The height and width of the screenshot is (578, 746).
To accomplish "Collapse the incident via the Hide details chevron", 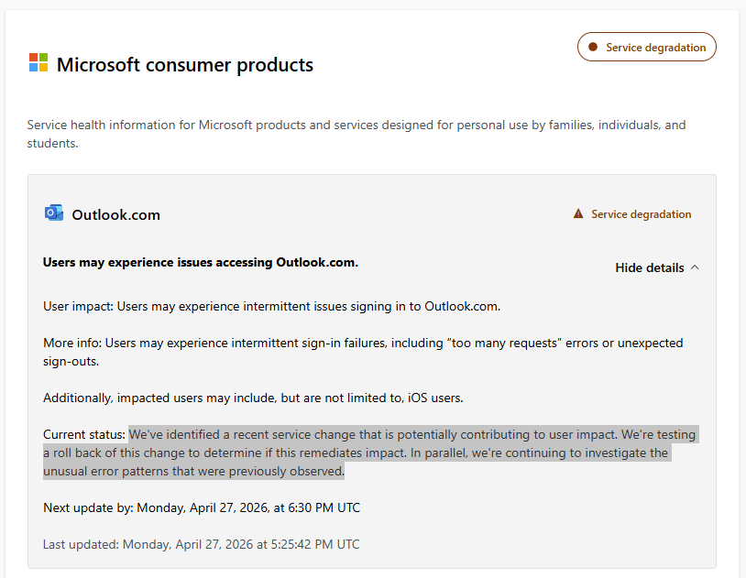I will point(695,267).
